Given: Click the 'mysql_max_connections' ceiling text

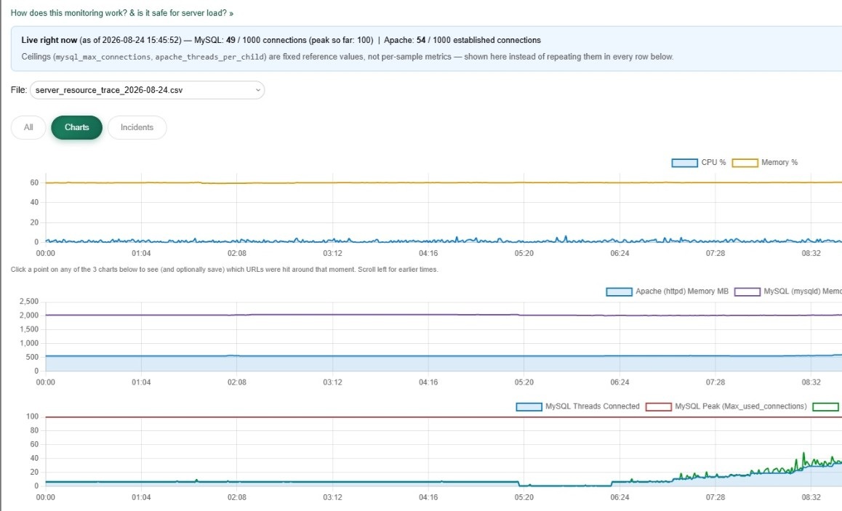Looking at the screenshot, I should 103,57.
